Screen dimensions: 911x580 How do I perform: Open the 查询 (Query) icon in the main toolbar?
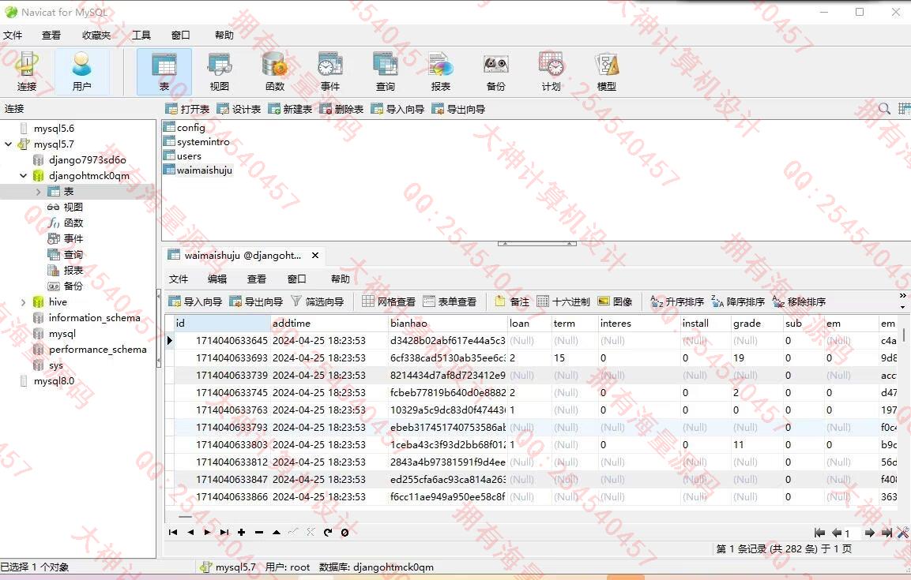(386, 71)
